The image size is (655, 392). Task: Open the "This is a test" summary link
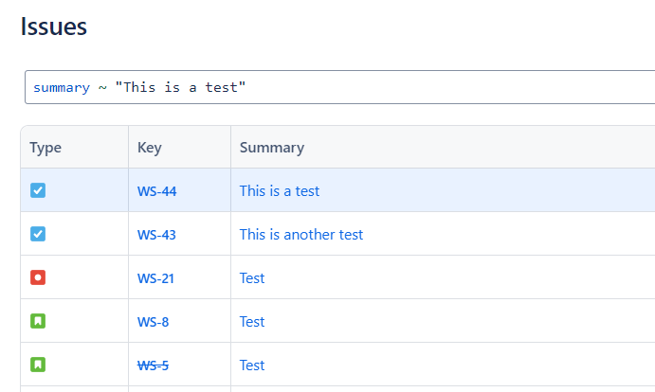pyautogui.click(x=280, y=190)
